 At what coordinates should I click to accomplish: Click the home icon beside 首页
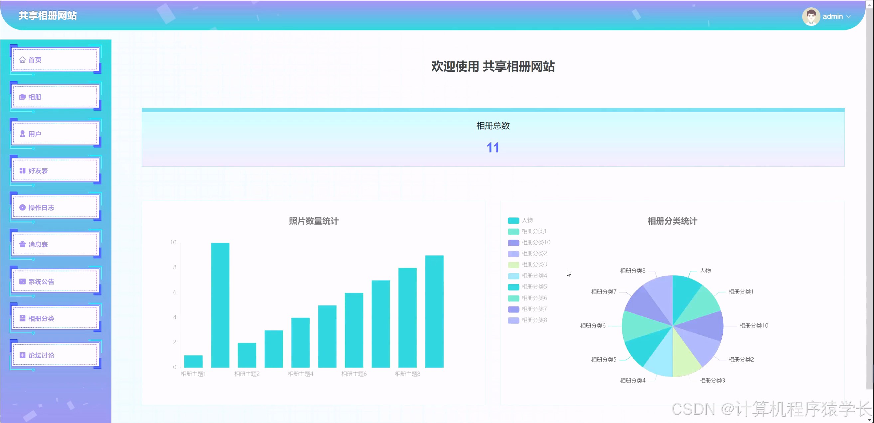22,60
